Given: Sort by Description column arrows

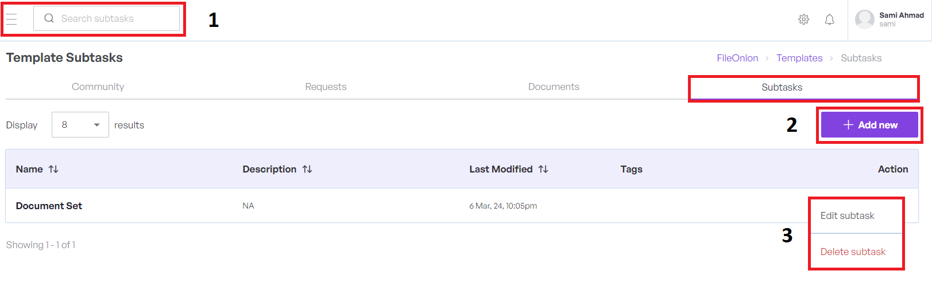Looking at the screenshot, I should 307,169.
